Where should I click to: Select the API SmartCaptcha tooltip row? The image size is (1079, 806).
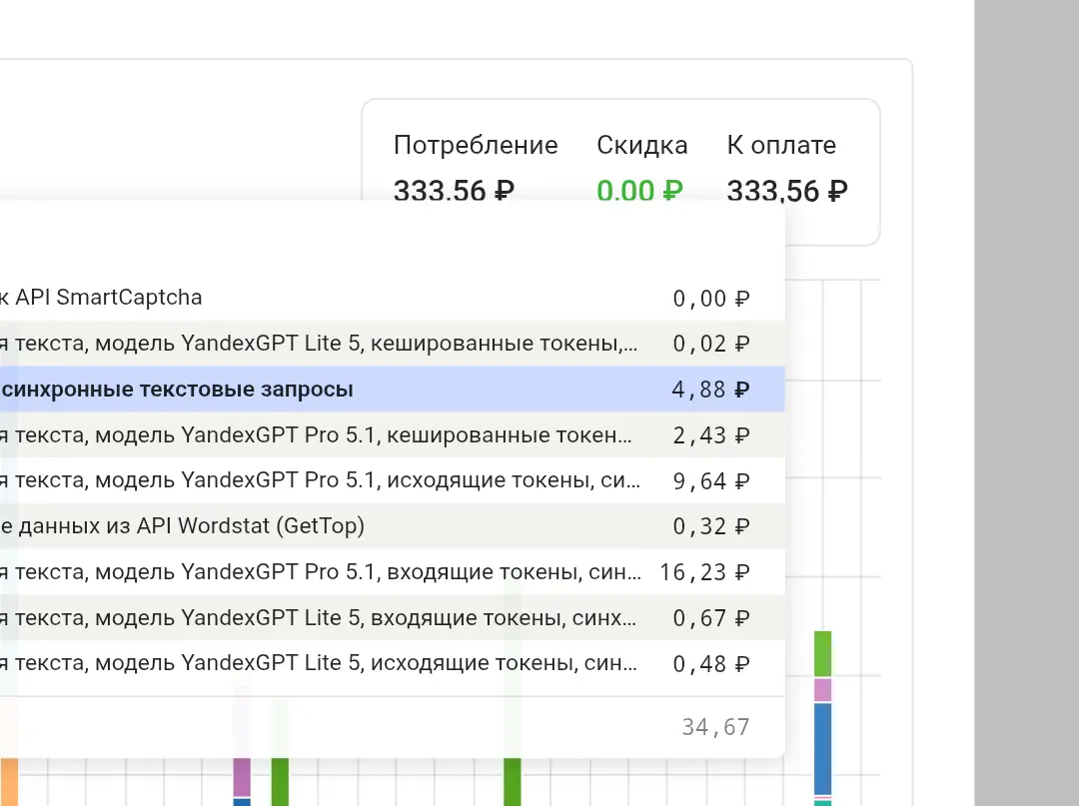pyautogui.click(x=393, y=298)
